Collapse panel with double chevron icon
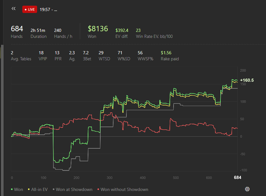This screenshot has width=266, height=196. pyautogui.click(x=14, y=8)
